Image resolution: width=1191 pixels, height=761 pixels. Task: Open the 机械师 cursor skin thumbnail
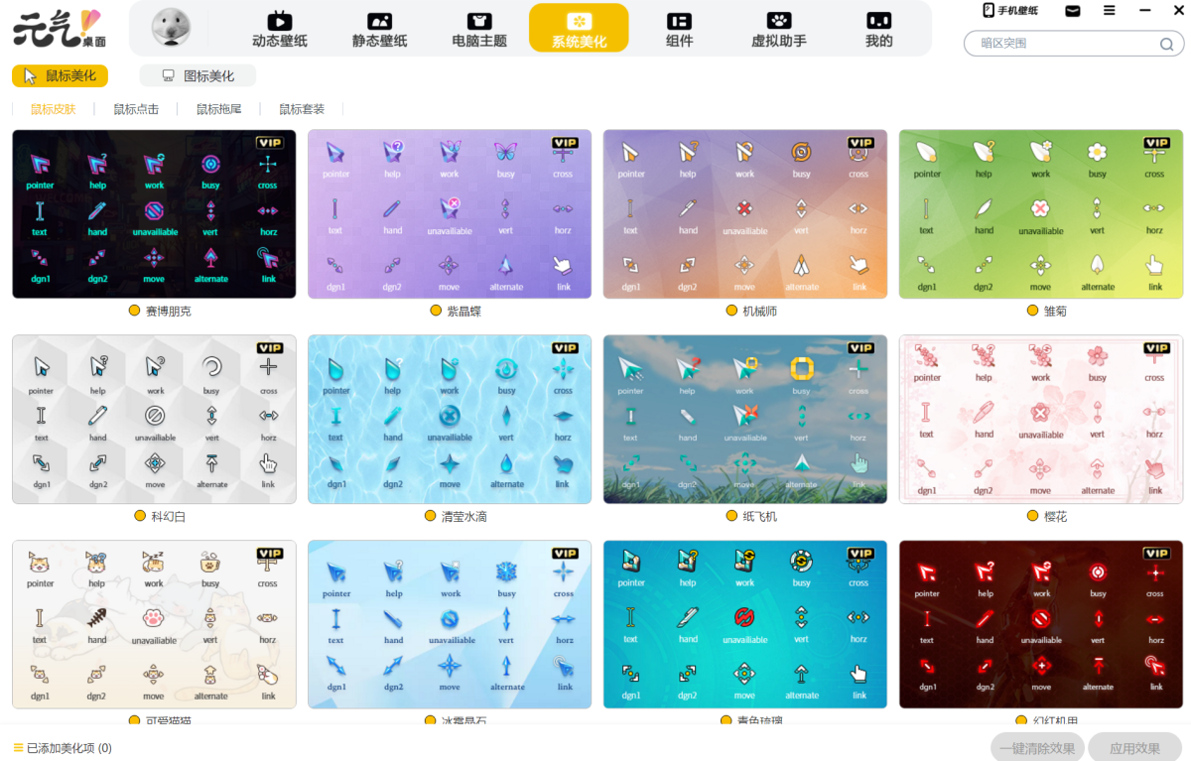click(x=745, y=214)
